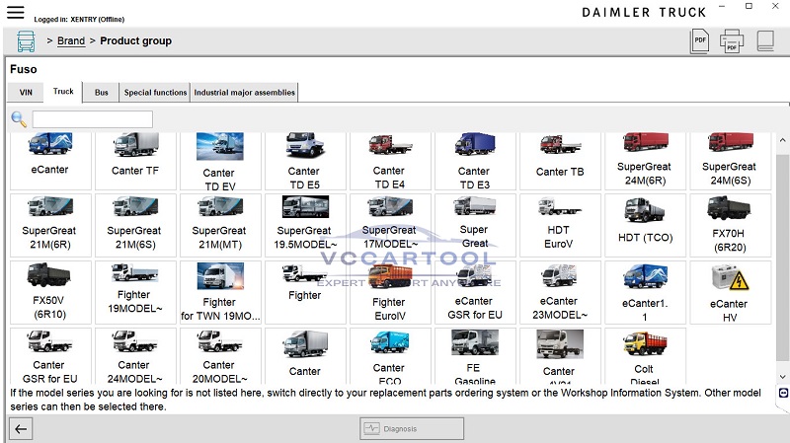
Task: Select eCanter GSR for EU
Action: [x=475, y=292]
